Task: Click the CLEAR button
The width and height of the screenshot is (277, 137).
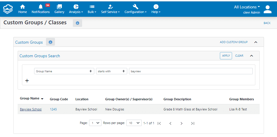Action: (x=239, y=55)
